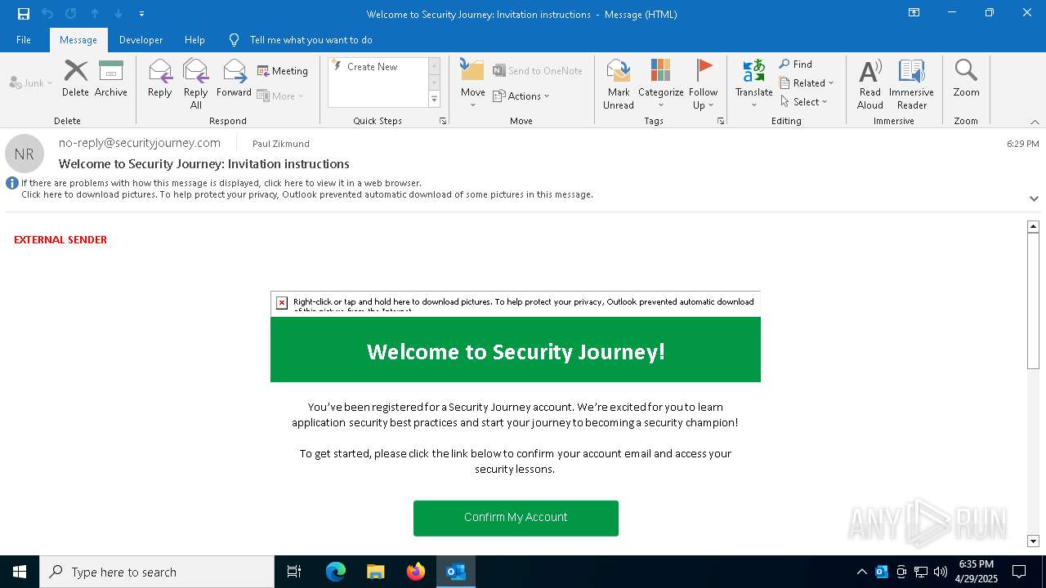Screen dimensions: 1046x588
Task: Launch Firefox from the taskbar
Action: click(416, 572)
